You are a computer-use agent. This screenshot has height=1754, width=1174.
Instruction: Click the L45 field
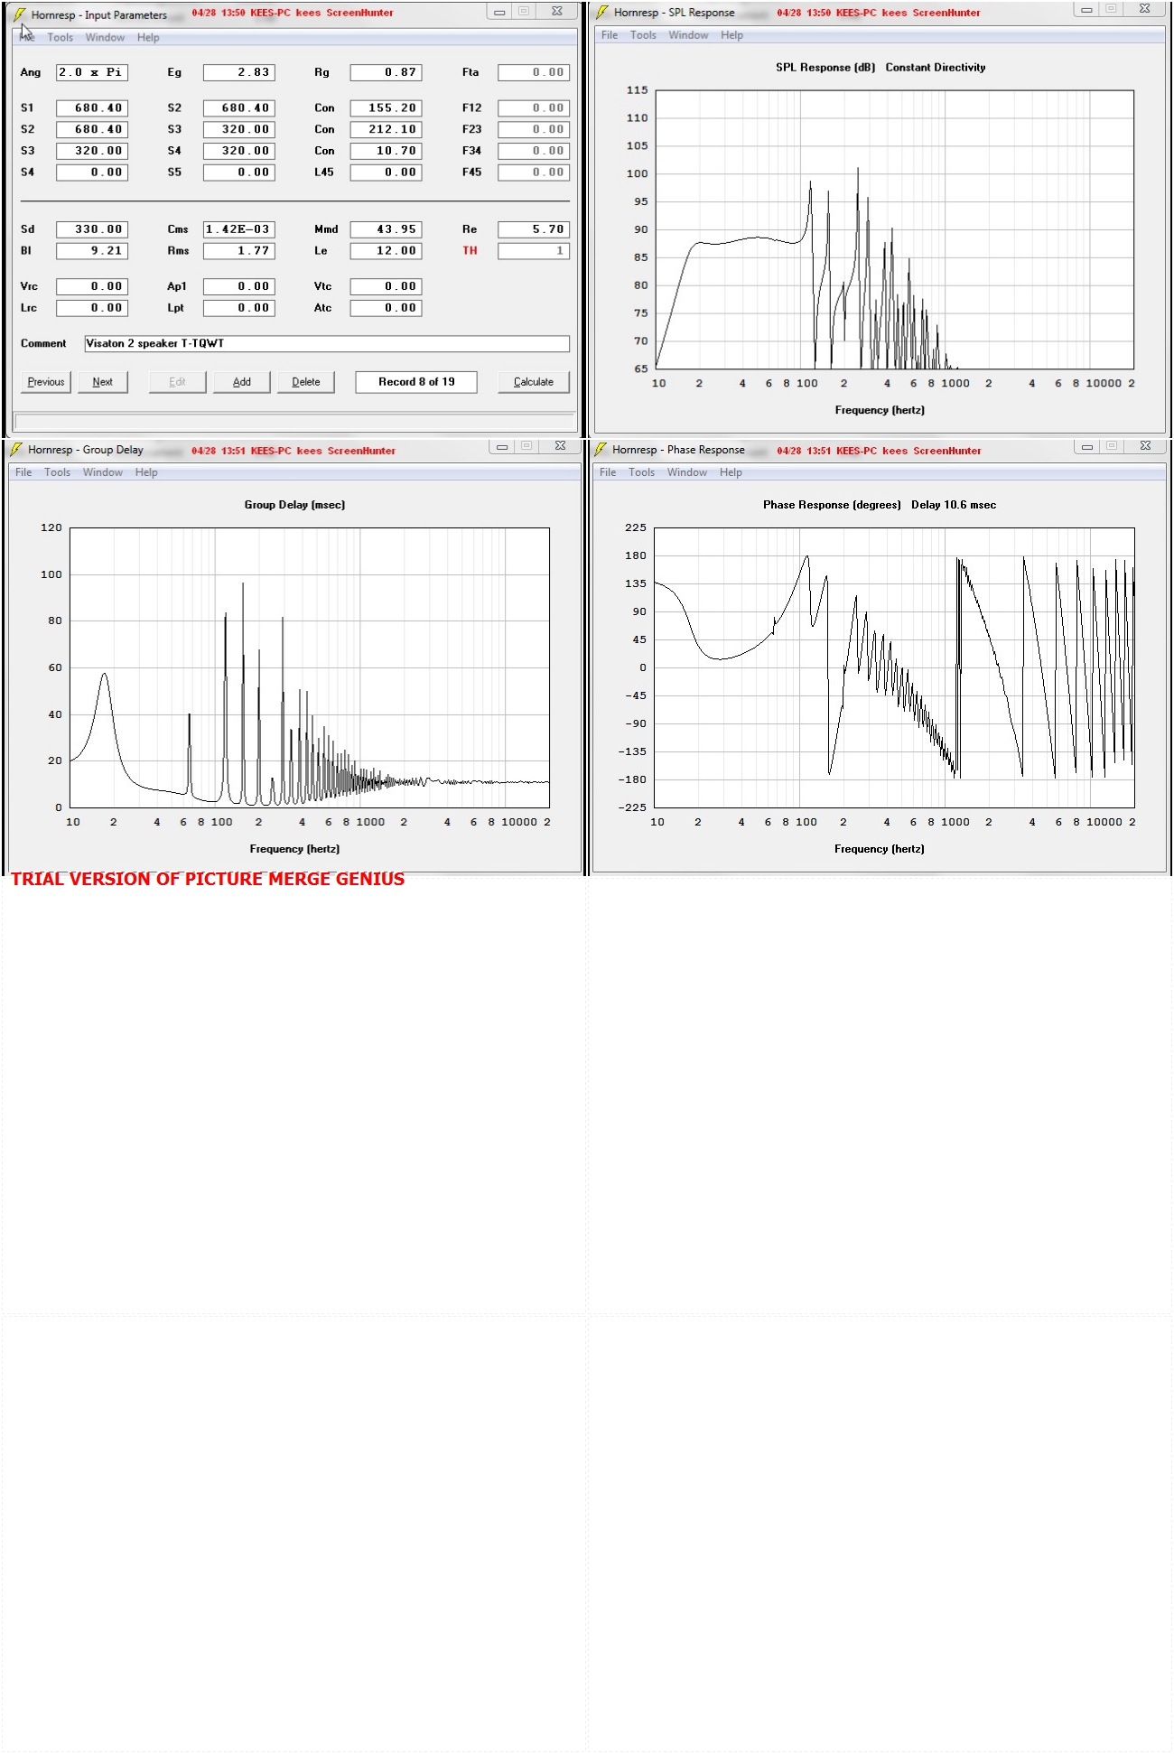386,172
